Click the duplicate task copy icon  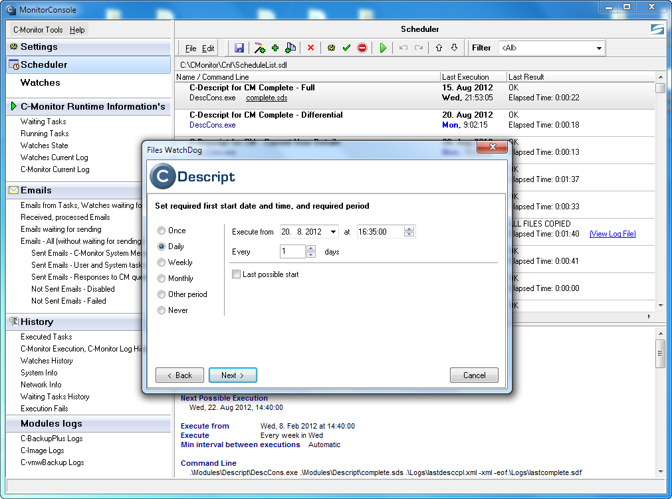pos(290,48)
